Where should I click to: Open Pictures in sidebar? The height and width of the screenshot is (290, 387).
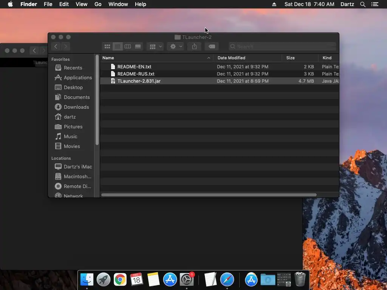68,126
